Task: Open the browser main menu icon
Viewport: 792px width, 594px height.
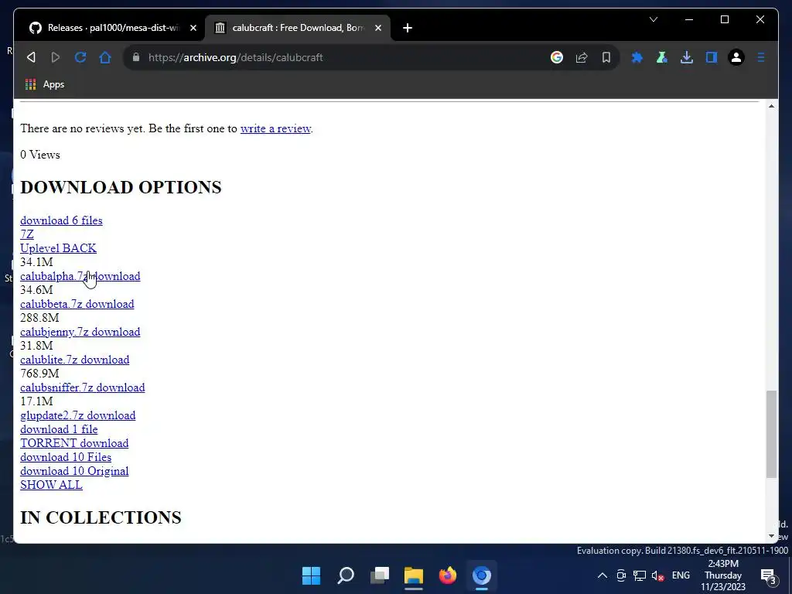Action: 761,57
